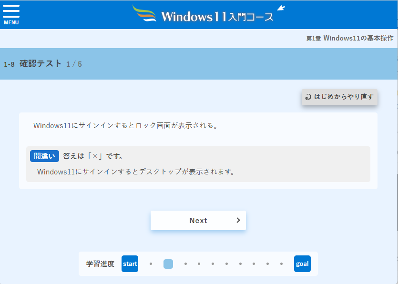
Task: Open the MENU hamburger icon
Action: pyautogui.click(x=11, y=15)
